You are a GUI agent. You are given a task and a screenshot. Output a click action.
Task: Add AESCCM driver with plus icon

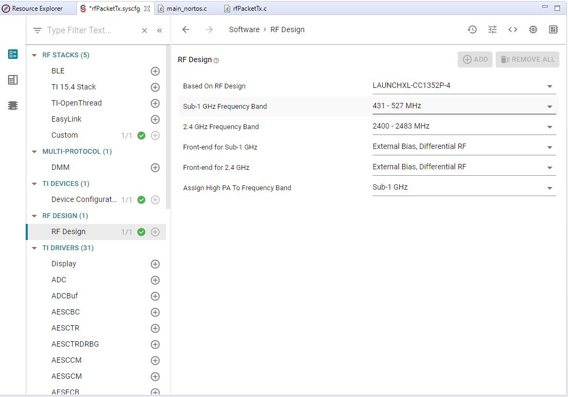(x=155, y=361)
